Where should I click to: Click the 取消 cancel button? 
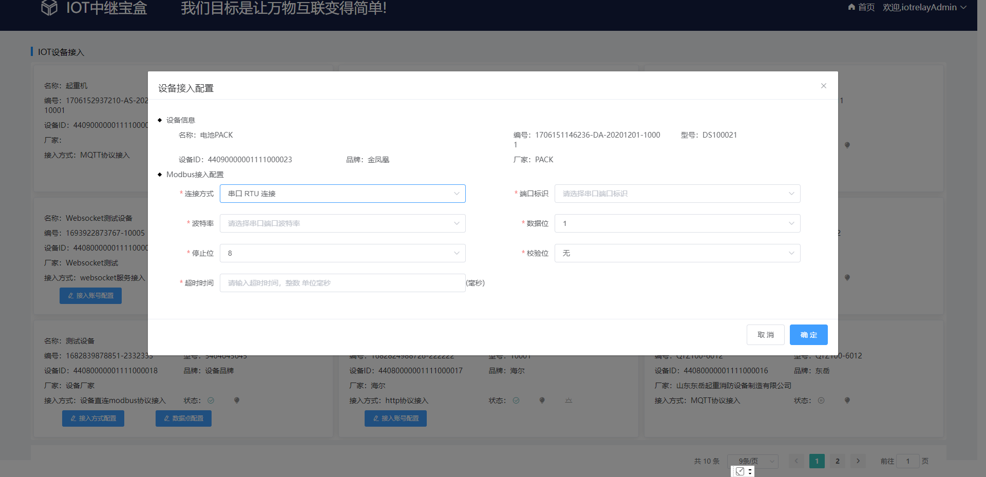[766, 334]
